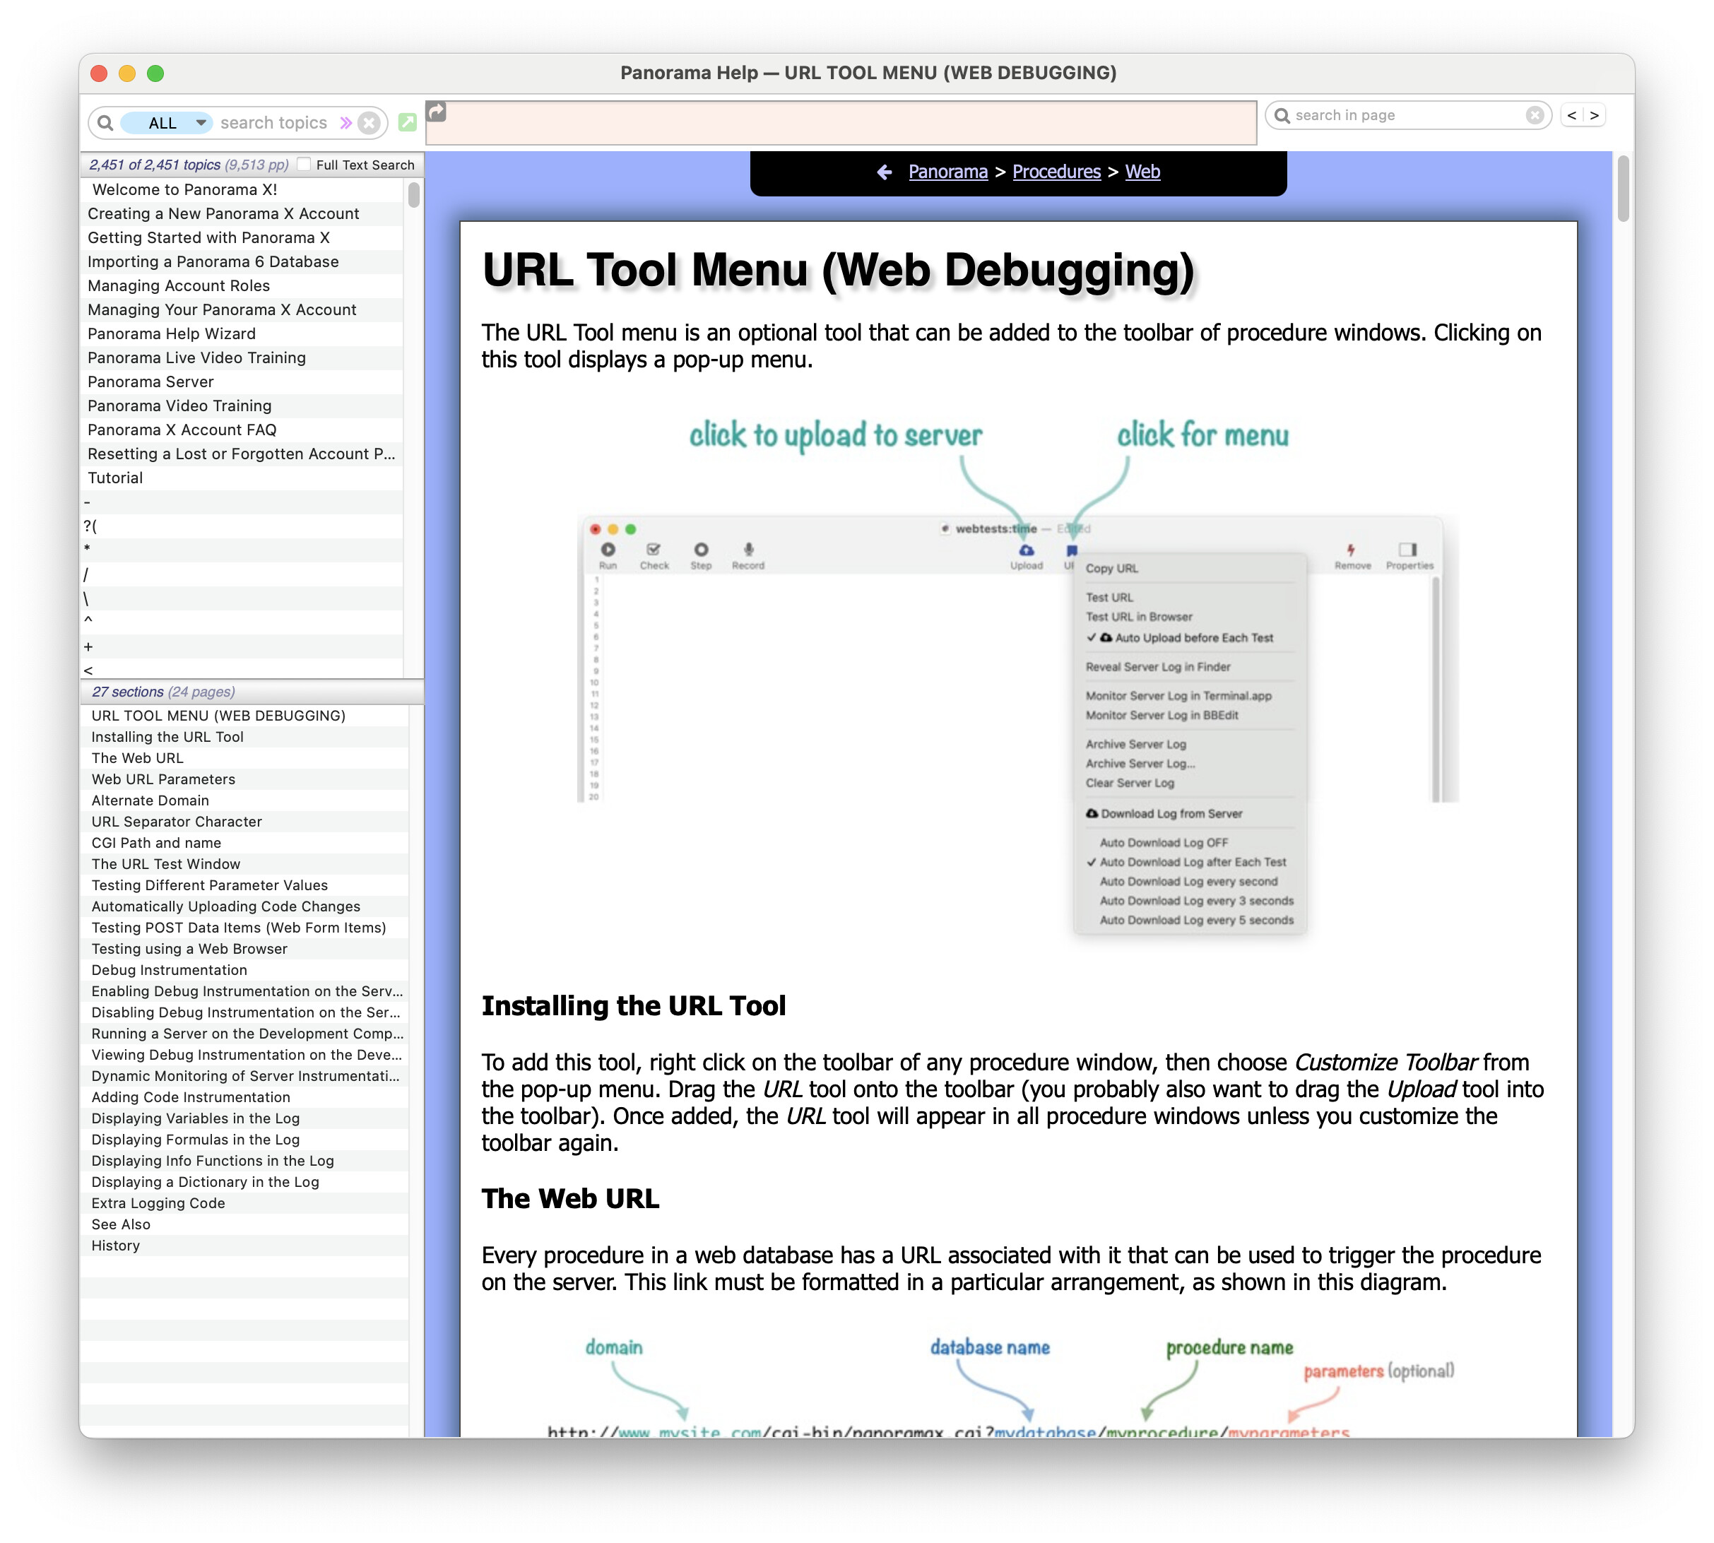The height and width of the screenshot is (1543, 1714).
Task: Open the Panorama Server topic
Action: 151,382
